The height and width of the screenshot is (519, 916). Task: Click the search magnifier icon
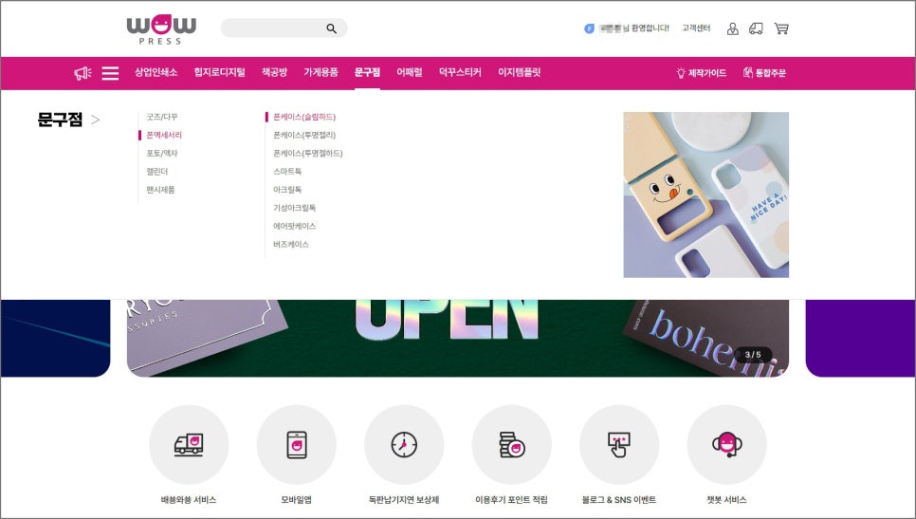click(331, 28)
